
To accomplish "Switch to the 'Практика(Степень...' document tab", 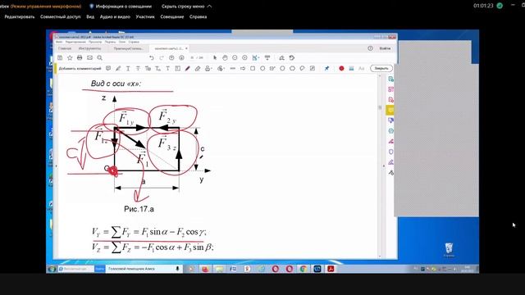I will (128, 48).
